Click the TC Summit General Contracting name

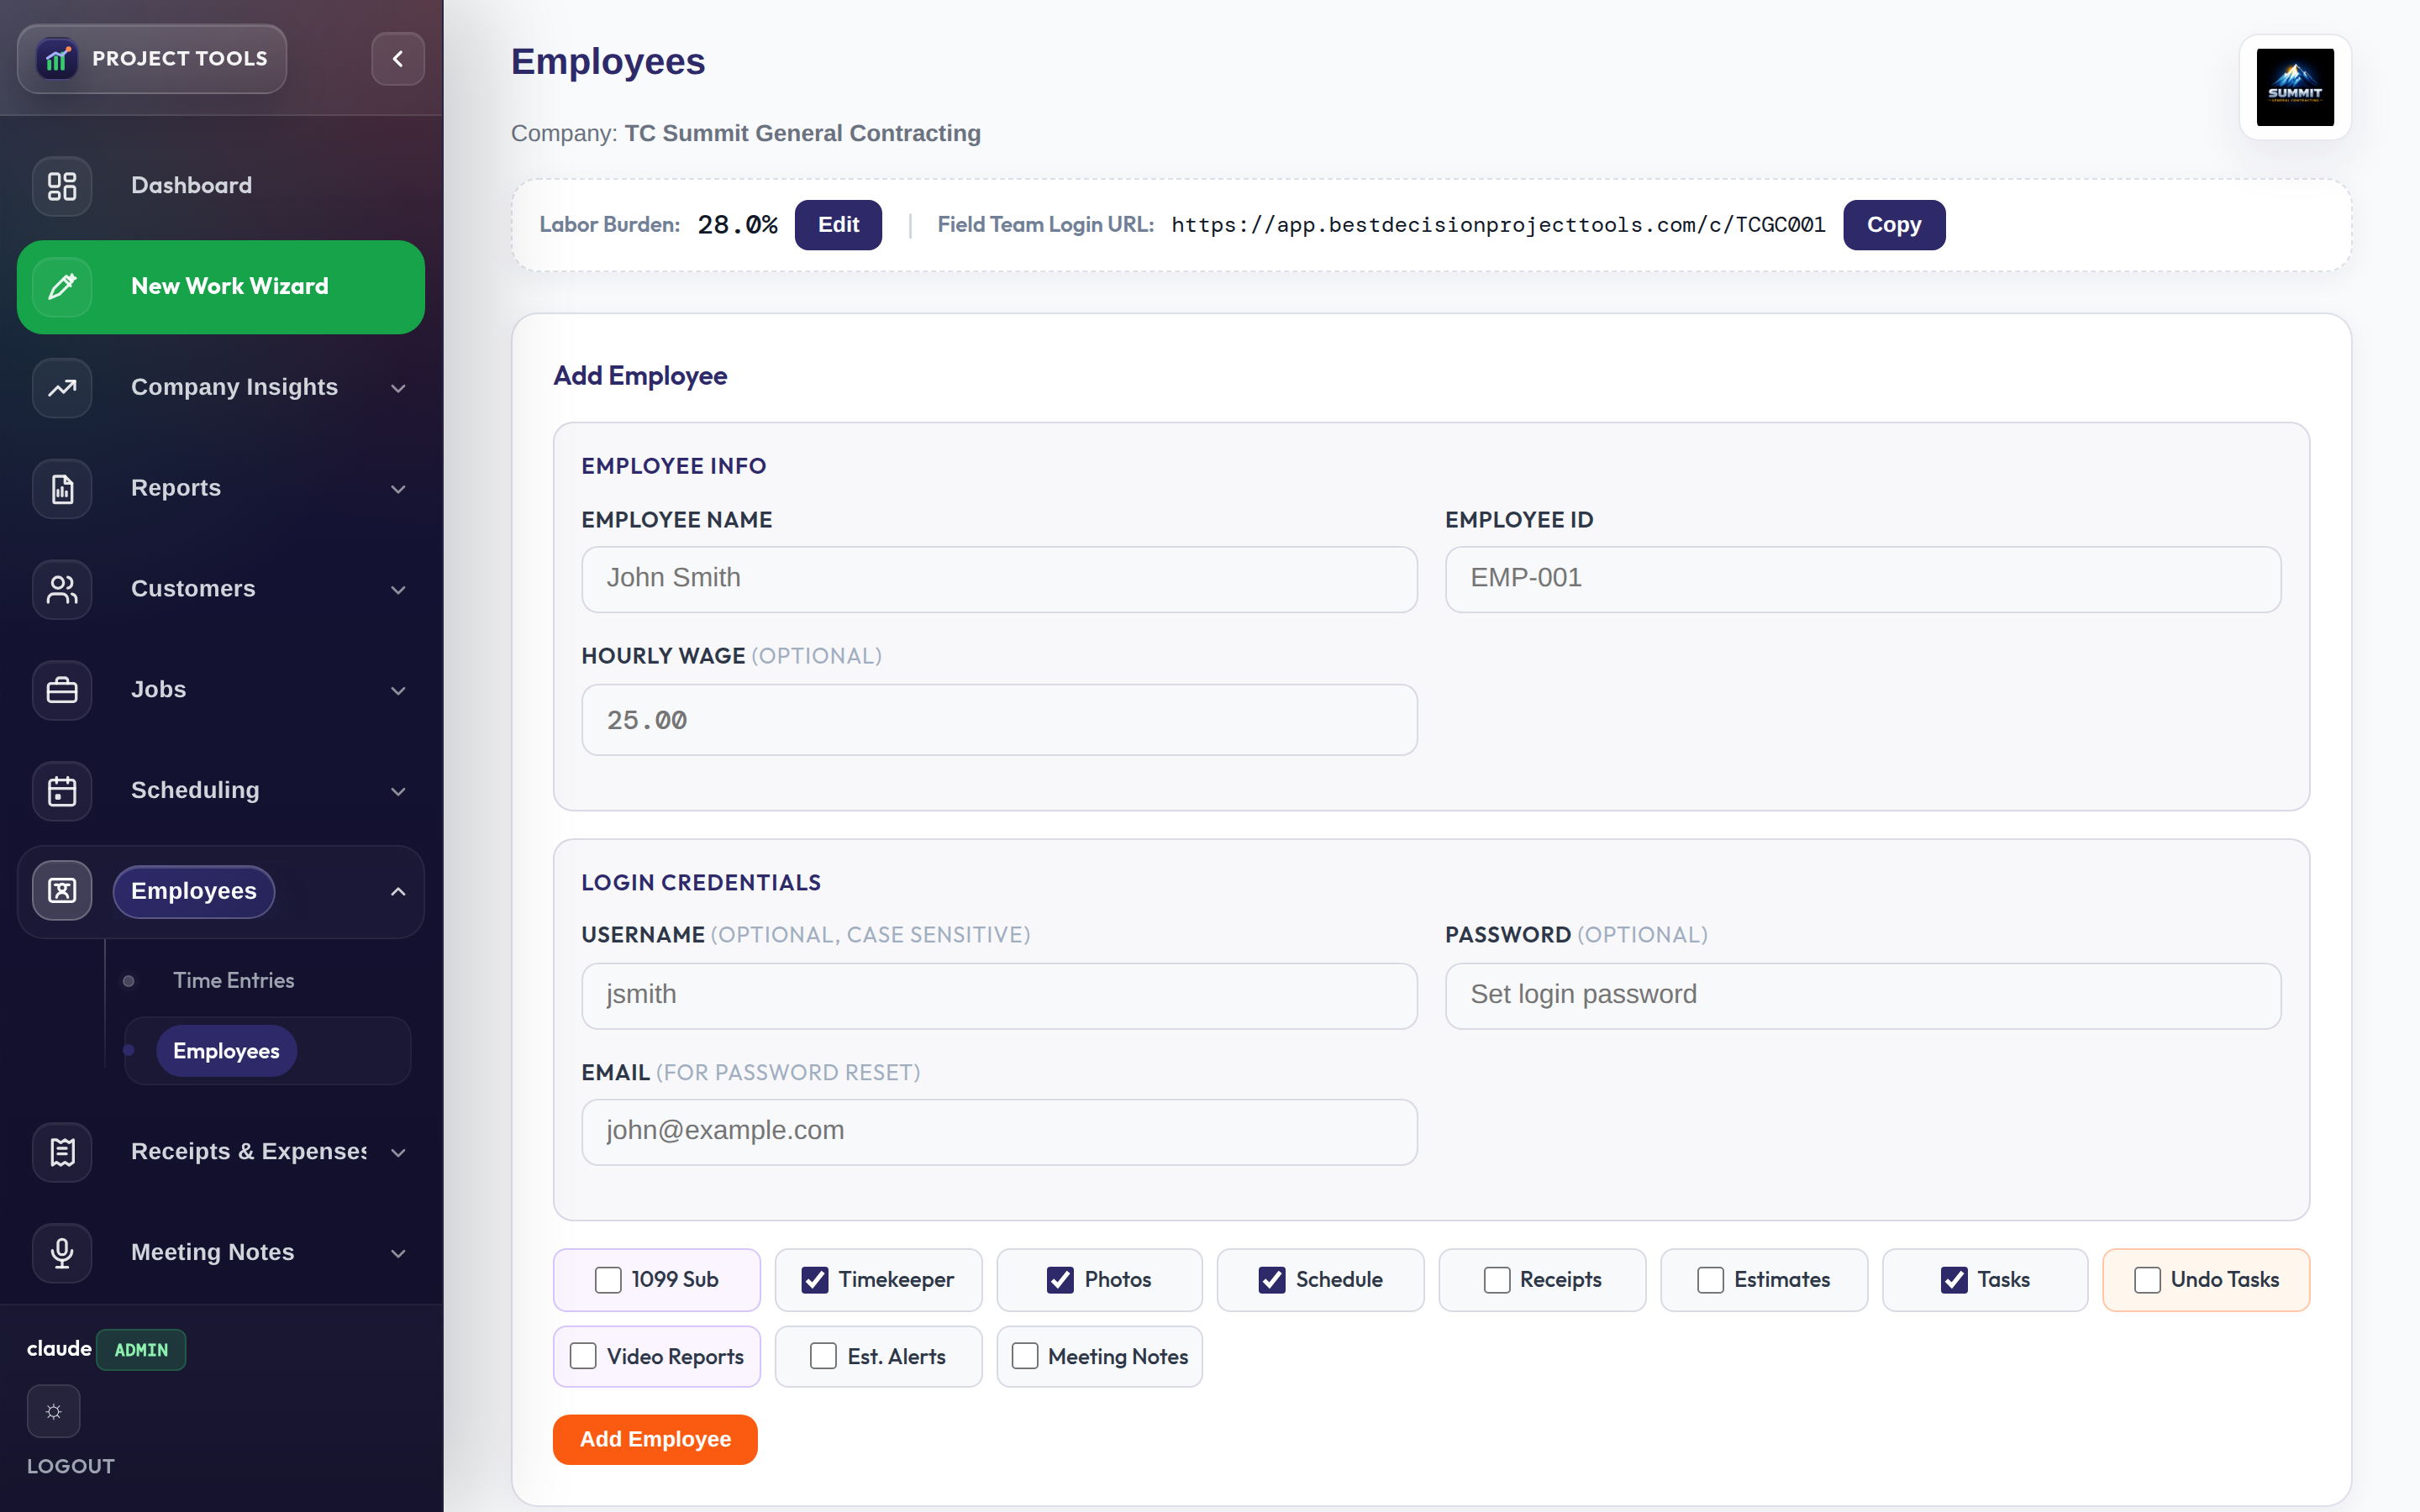click(802, 133)
